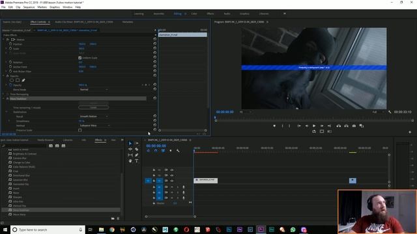Create 4-point polygon mask under Opacity
The width and height of the screenshot is (417, 234).
[18, 80]
